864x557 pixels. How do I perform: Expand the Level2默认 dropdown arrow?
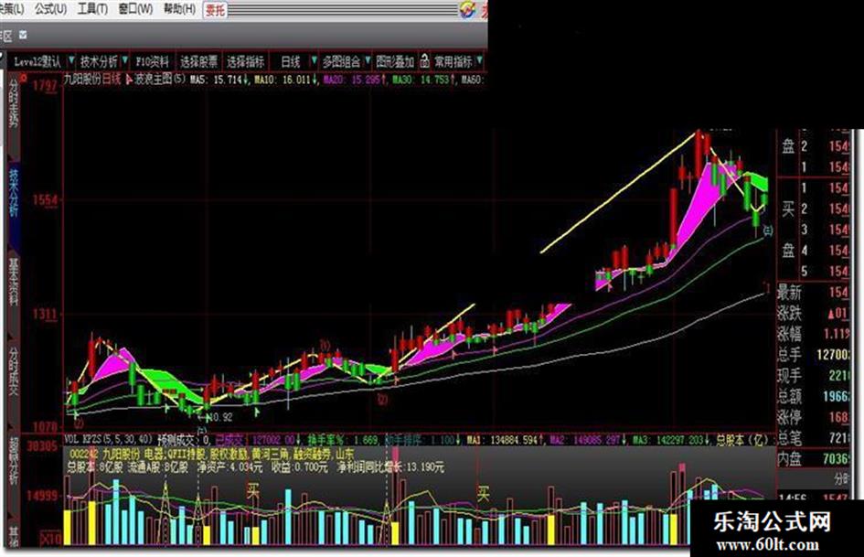pyautogui.click(x=71, y=60)
